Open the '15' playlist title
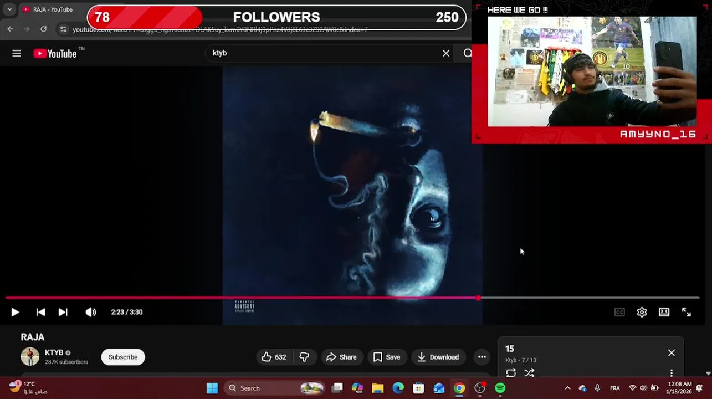 click(510, 349)
